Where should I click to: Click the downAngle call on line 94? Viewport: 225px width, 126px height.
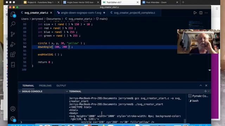click(x=45, y=47)
